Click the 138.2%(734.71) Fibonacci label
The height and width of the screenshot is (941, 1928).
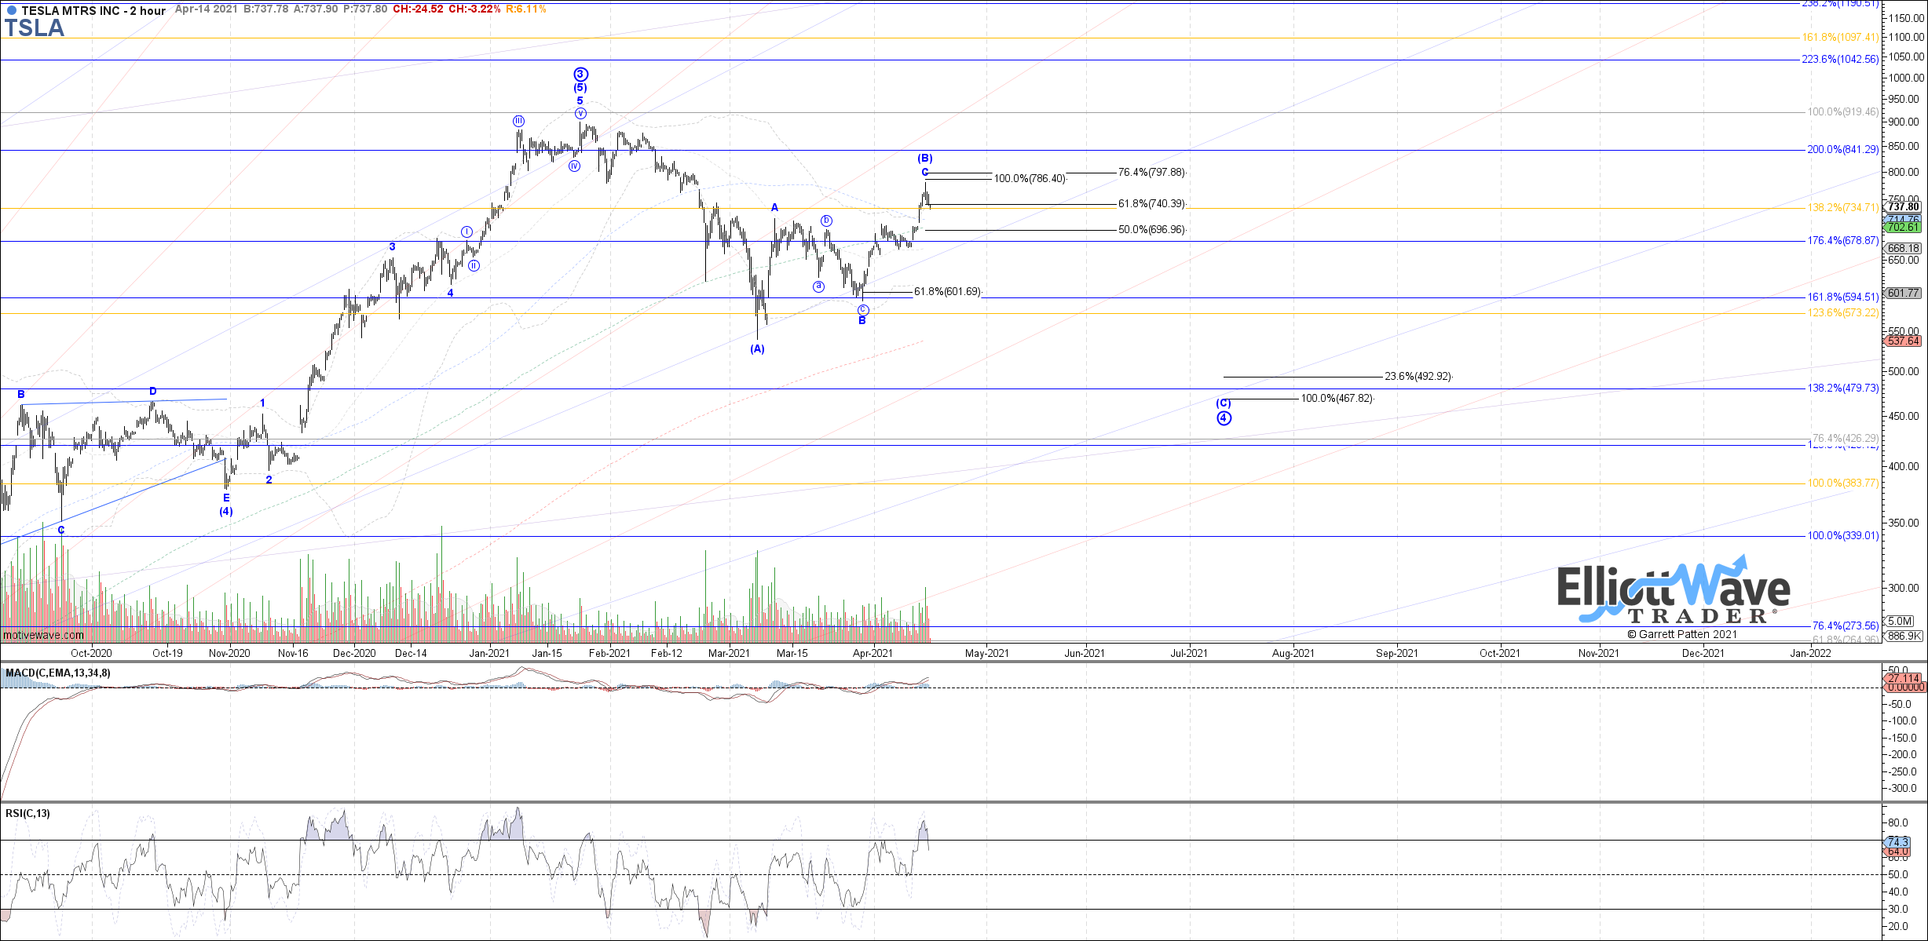coord(1843,207)
